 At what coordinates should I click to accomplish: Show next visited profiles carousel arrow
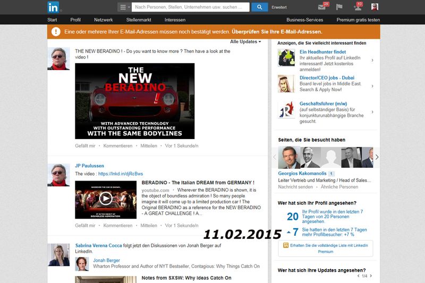click(x=377, y=157)
